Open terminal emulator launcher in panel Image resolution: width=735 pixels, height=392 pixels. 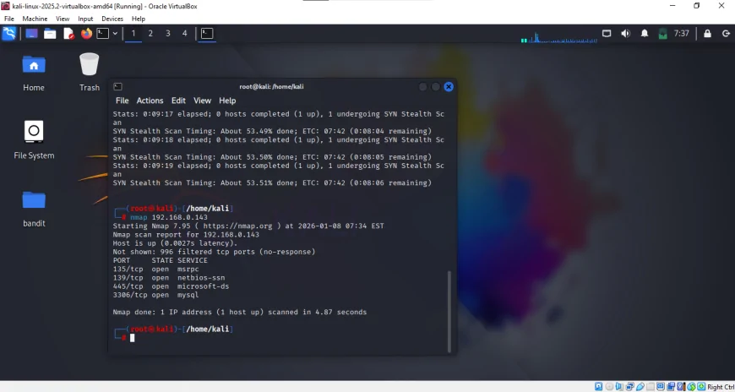(101, 34)
